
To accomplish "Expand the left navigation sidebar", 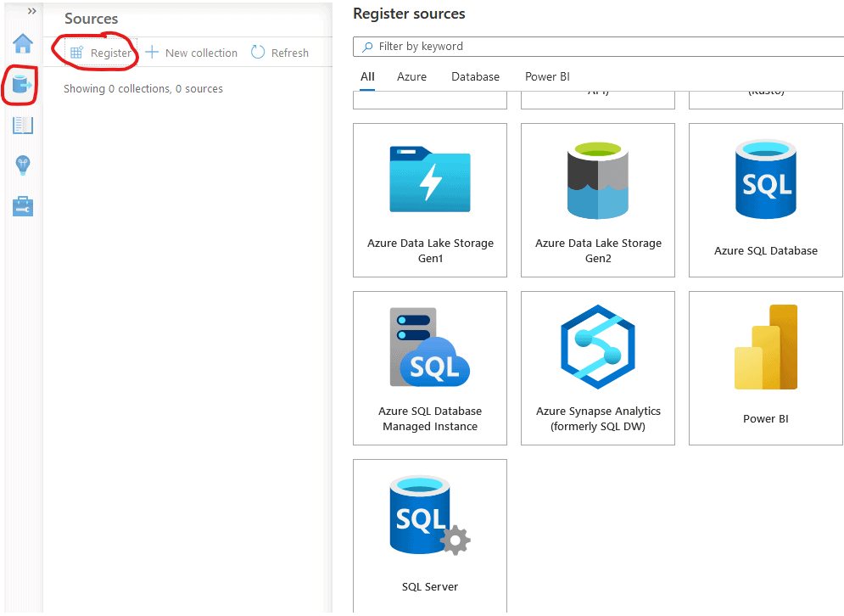I will [x=32, y=11].
